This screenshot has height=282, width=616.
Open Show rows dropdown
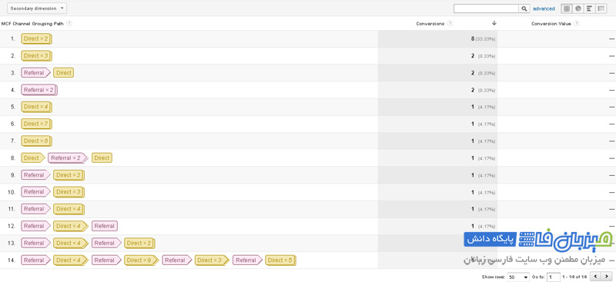coord(518,277)
